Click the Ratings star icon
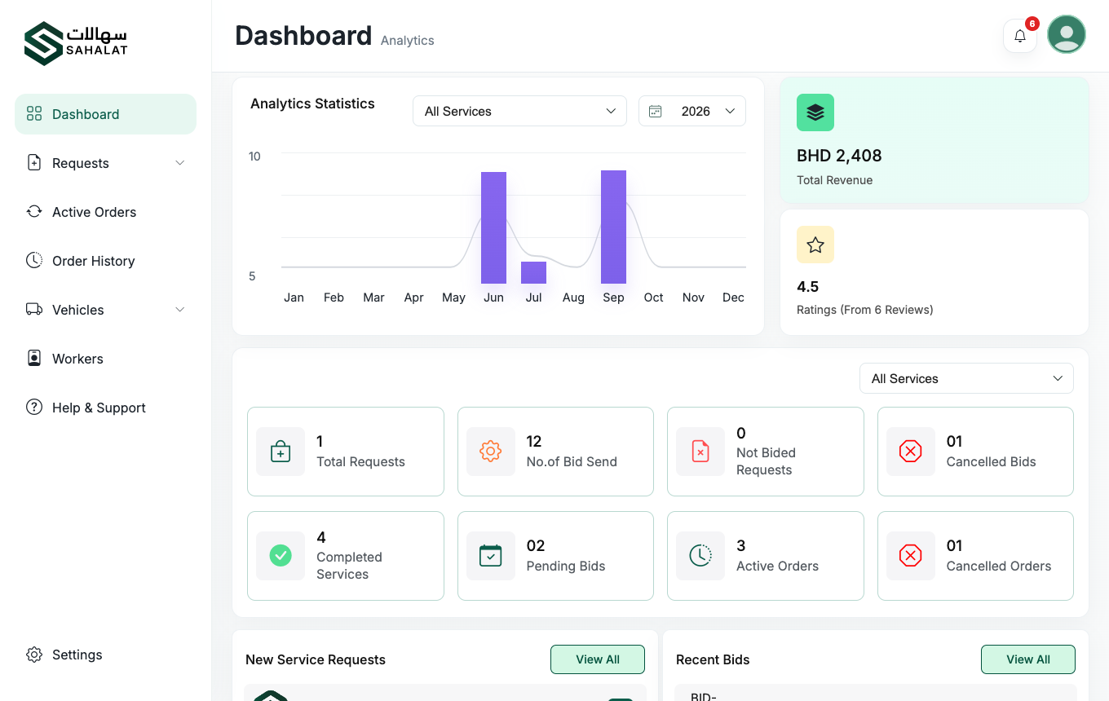The width and height of the screenshot is (1109, 701). [815, 245]
